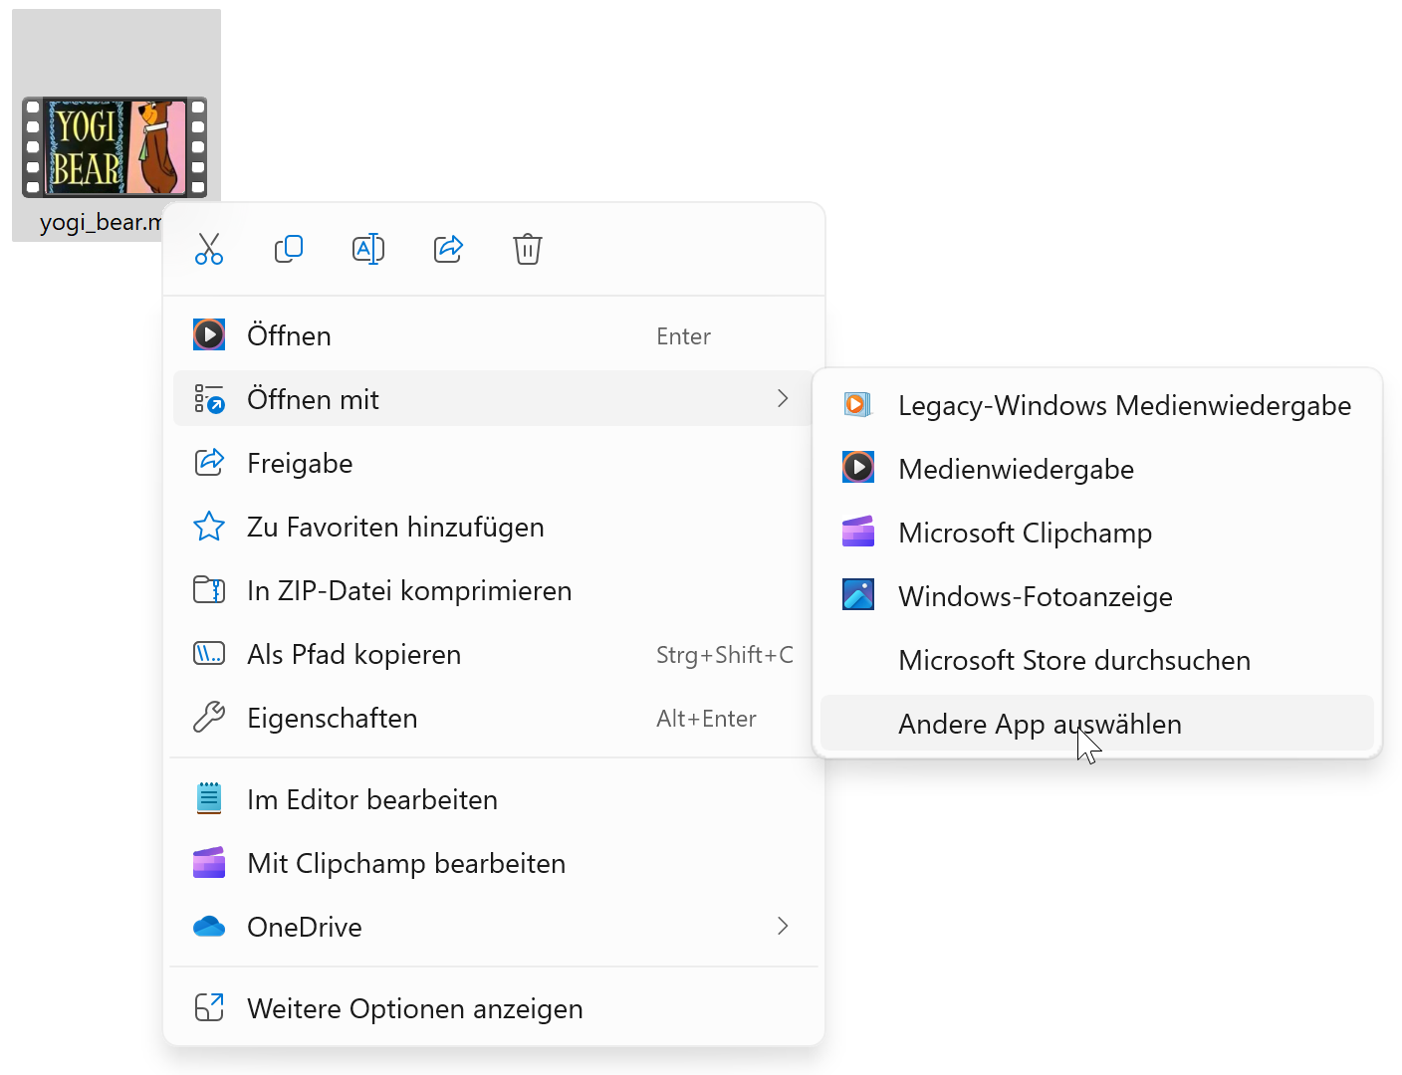
Task: Click the Delete trash can icon
Action: point(528,249)
